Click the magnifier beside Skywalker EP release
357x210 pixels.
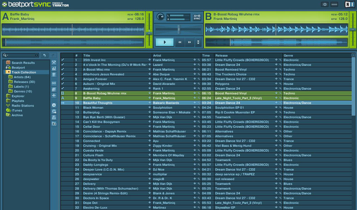(x=280, y=207)
